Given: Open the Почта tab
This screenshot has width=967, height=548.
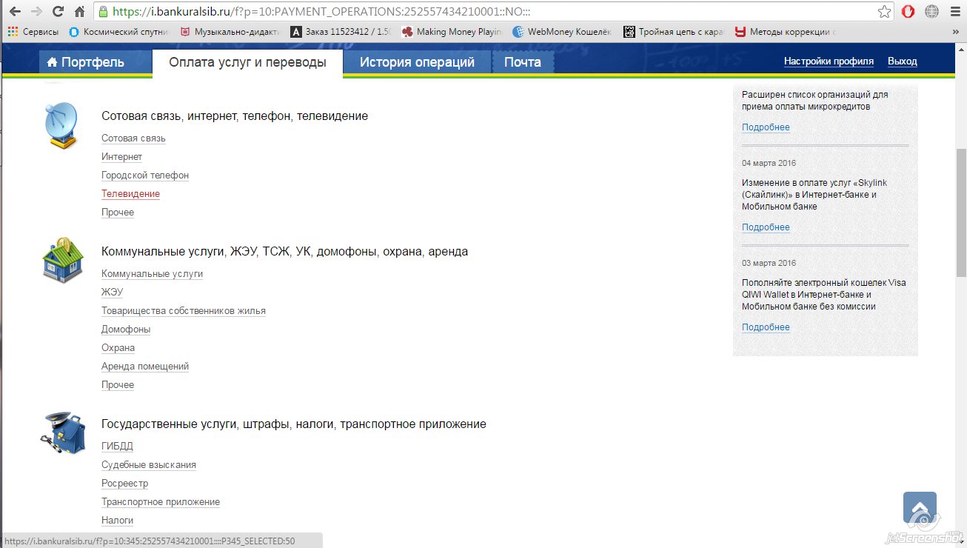Looking at the screenshot, I should pos(522,62).
